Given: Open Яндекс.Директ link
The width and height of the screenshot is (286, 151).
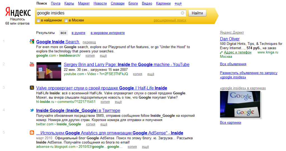Looking at the screenshot, I should click(x=232, y=33).
